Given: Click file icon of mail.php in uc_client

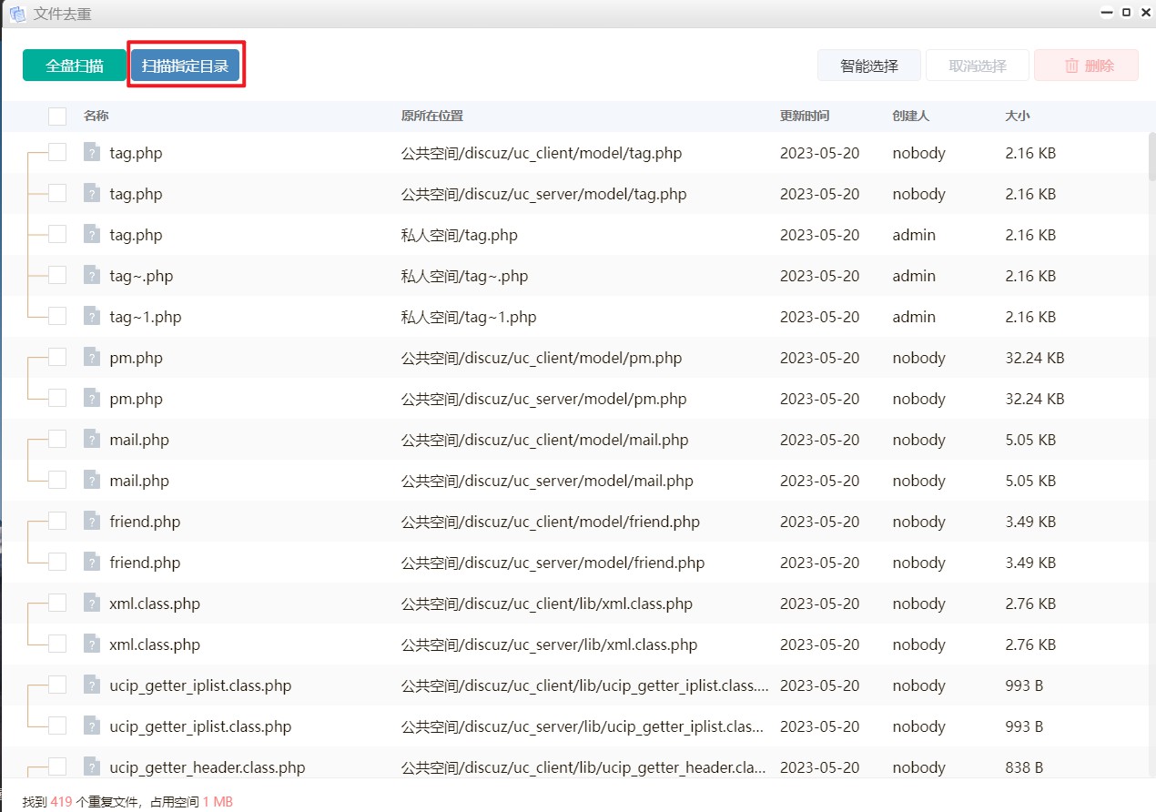Looking at the screenshot, I should pyautogui.click(x=91, y=439).
